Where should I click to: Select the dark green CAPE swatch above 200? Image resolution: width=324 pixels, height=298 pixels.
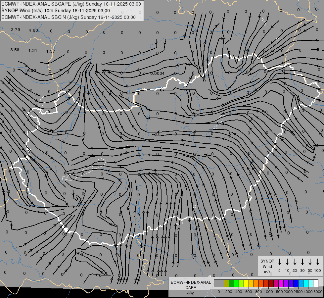(x=231, y=283)
